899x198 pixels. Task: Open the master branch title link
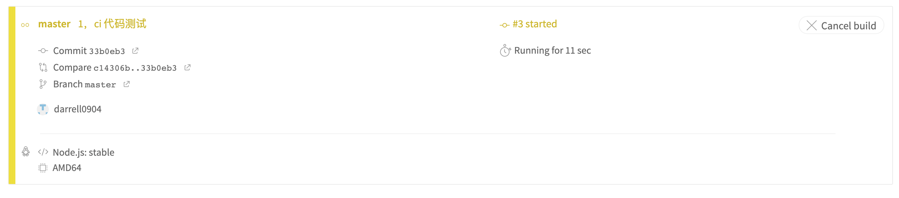(54, 24)
